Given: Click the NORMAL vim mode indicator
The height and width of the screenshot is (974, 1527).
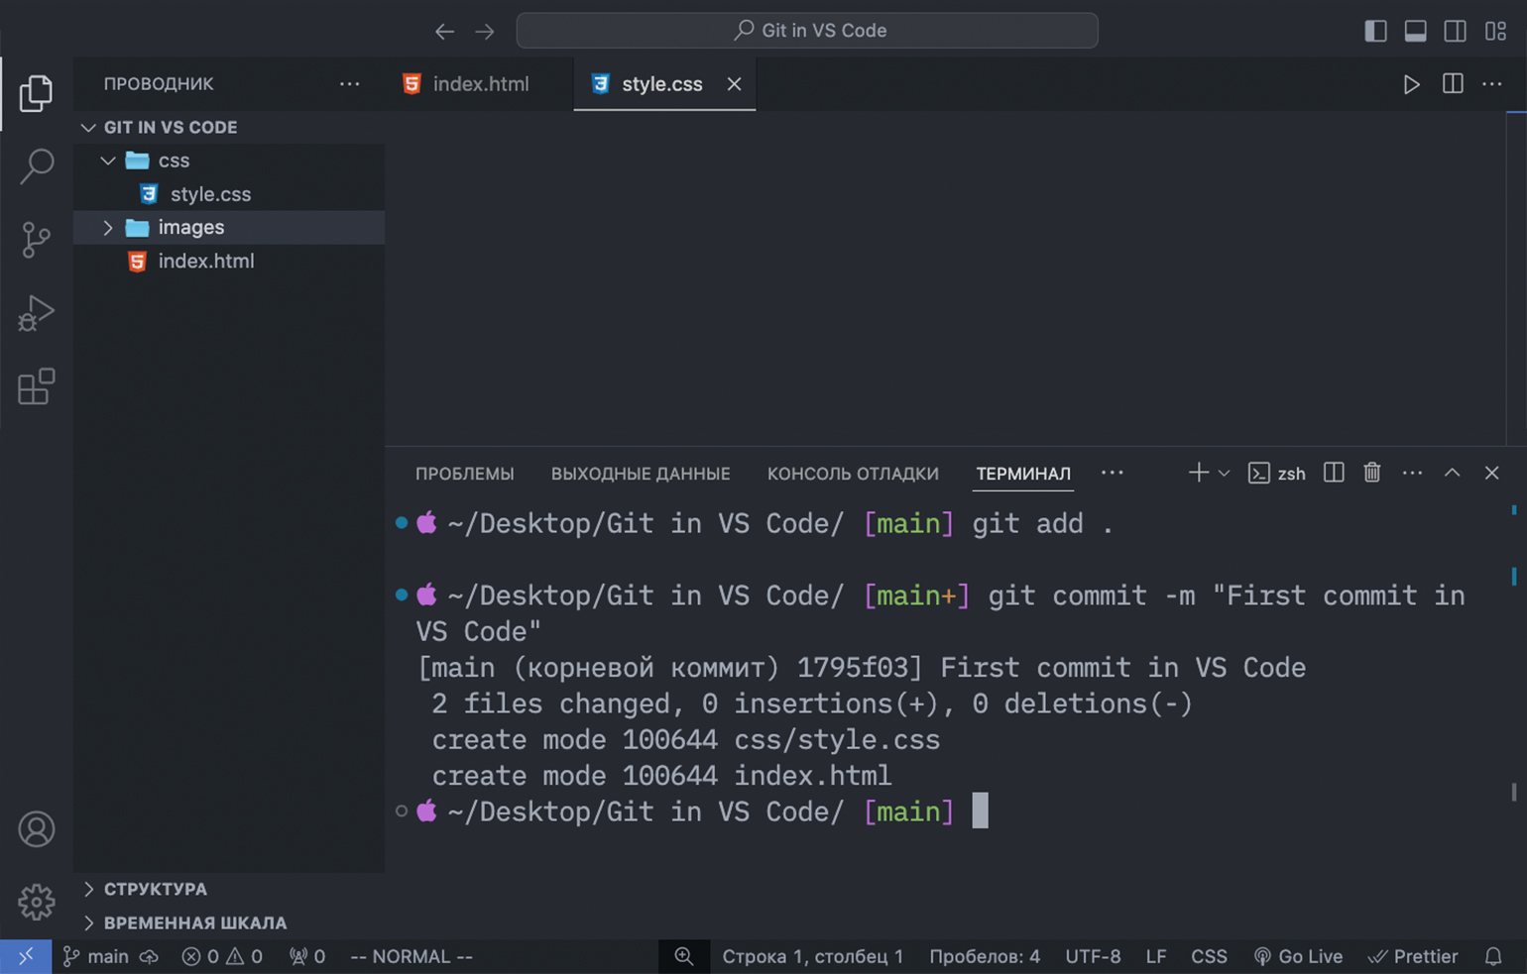Looking at the screenshot, I should pos(411,956).
